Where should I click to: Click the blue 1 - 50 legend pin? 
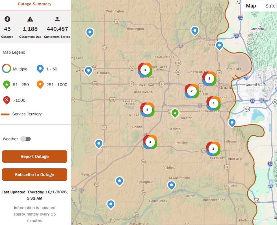click(40, 69)
